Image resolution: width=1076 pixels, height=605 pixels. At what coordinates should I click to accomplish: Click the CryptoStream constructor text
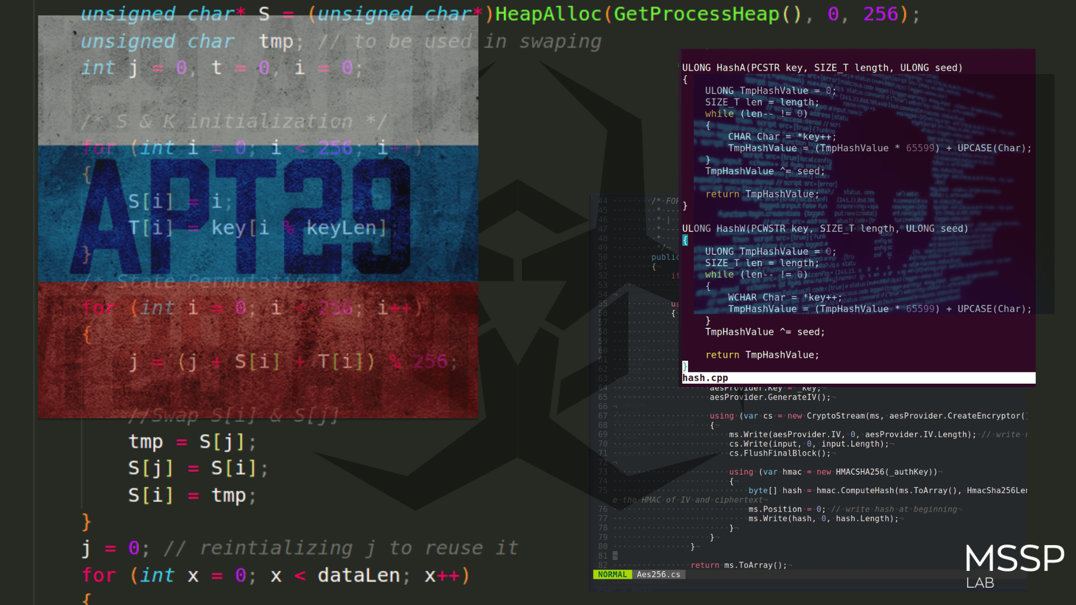coord(836,416)
